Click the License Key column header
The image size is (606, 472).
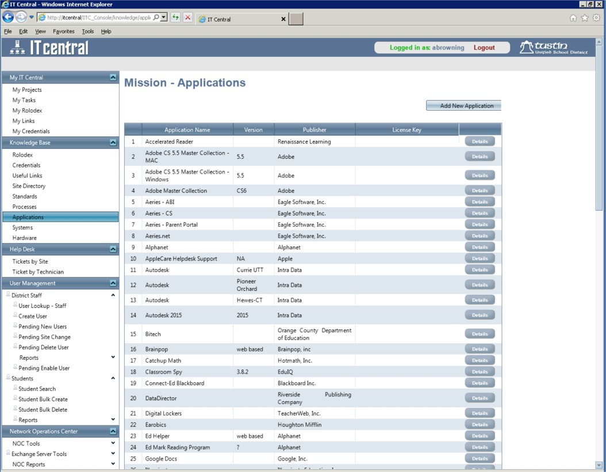tap(406, 130)
